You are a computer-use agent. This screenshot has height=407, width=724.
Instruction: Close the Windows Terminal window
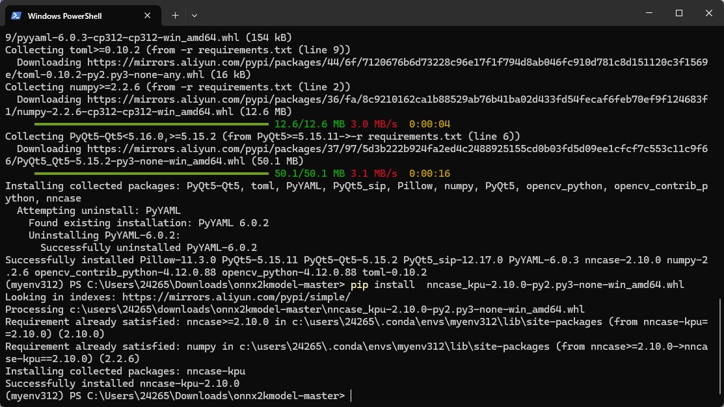point(708,13)
